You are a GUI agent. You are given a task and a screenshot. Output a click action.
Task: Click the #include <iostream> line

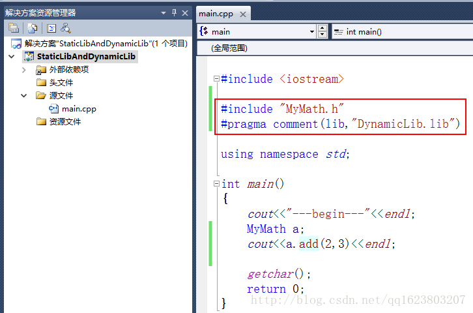pos(282,79)
